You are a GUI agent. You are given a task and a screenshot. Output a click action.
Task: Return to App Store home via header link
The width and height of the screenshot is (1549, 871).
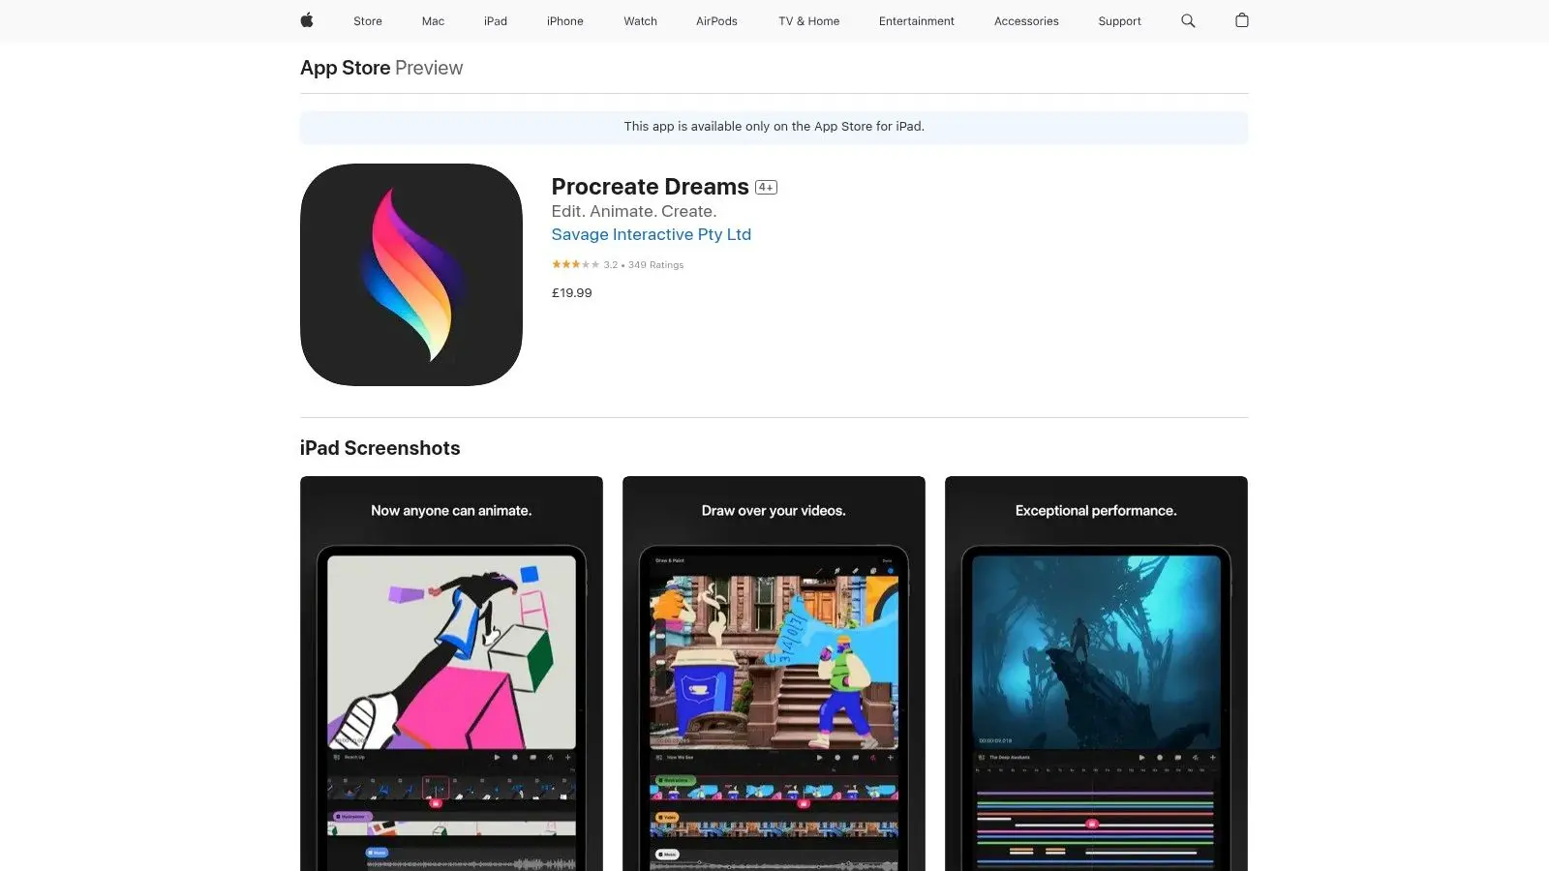click(x=345, y=68)
